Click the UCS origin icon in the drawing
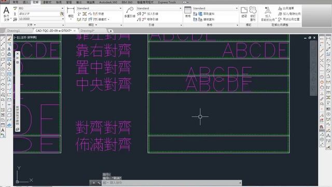The height and width of the screenshot is (187, 332). [x=17, y=182]
